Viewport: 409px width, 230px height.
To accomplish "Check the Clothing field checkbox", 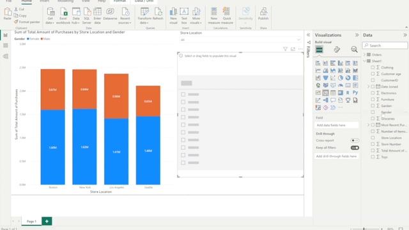I will coord(373,67).
